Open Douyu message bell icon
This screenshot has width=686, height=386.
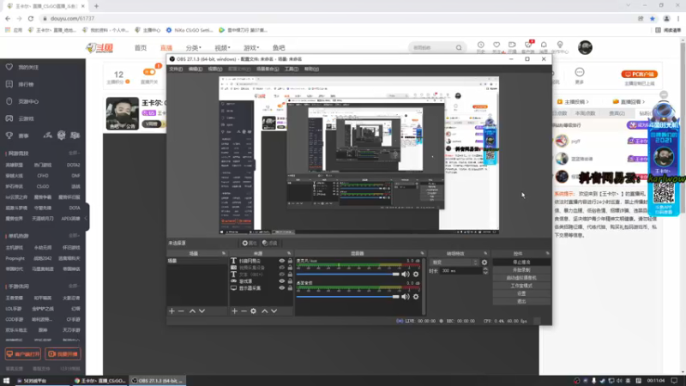coord(544,45)
